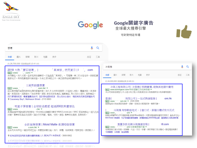Viewport: 197px width, 148px height.
Task: Click the ad badge under 2018 大熱 寶石唇膏 result
Action: coord(10,73)
